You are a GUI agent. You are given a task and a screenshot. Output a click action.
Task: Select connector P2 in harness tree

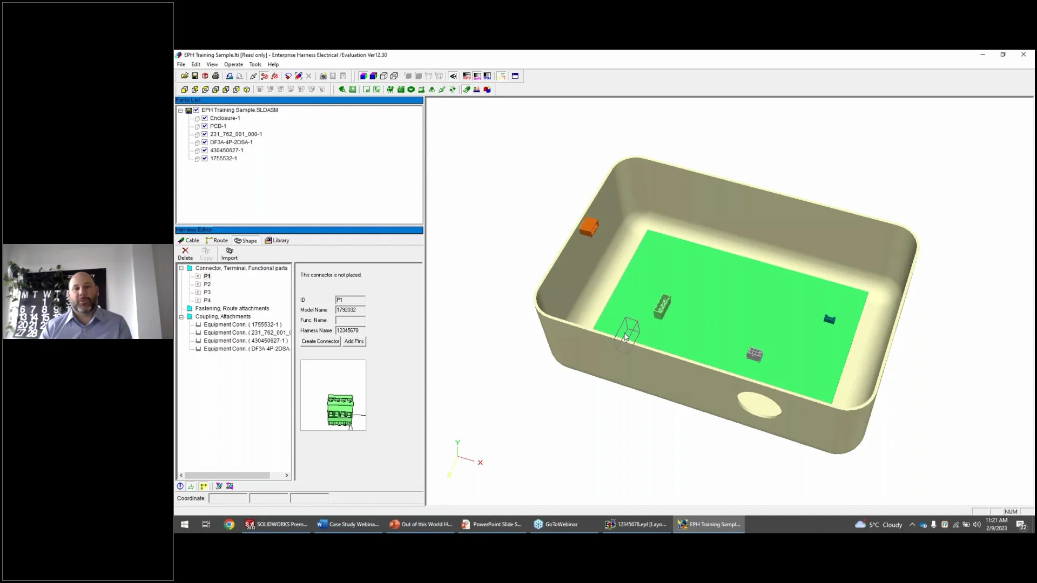point(207,284)
